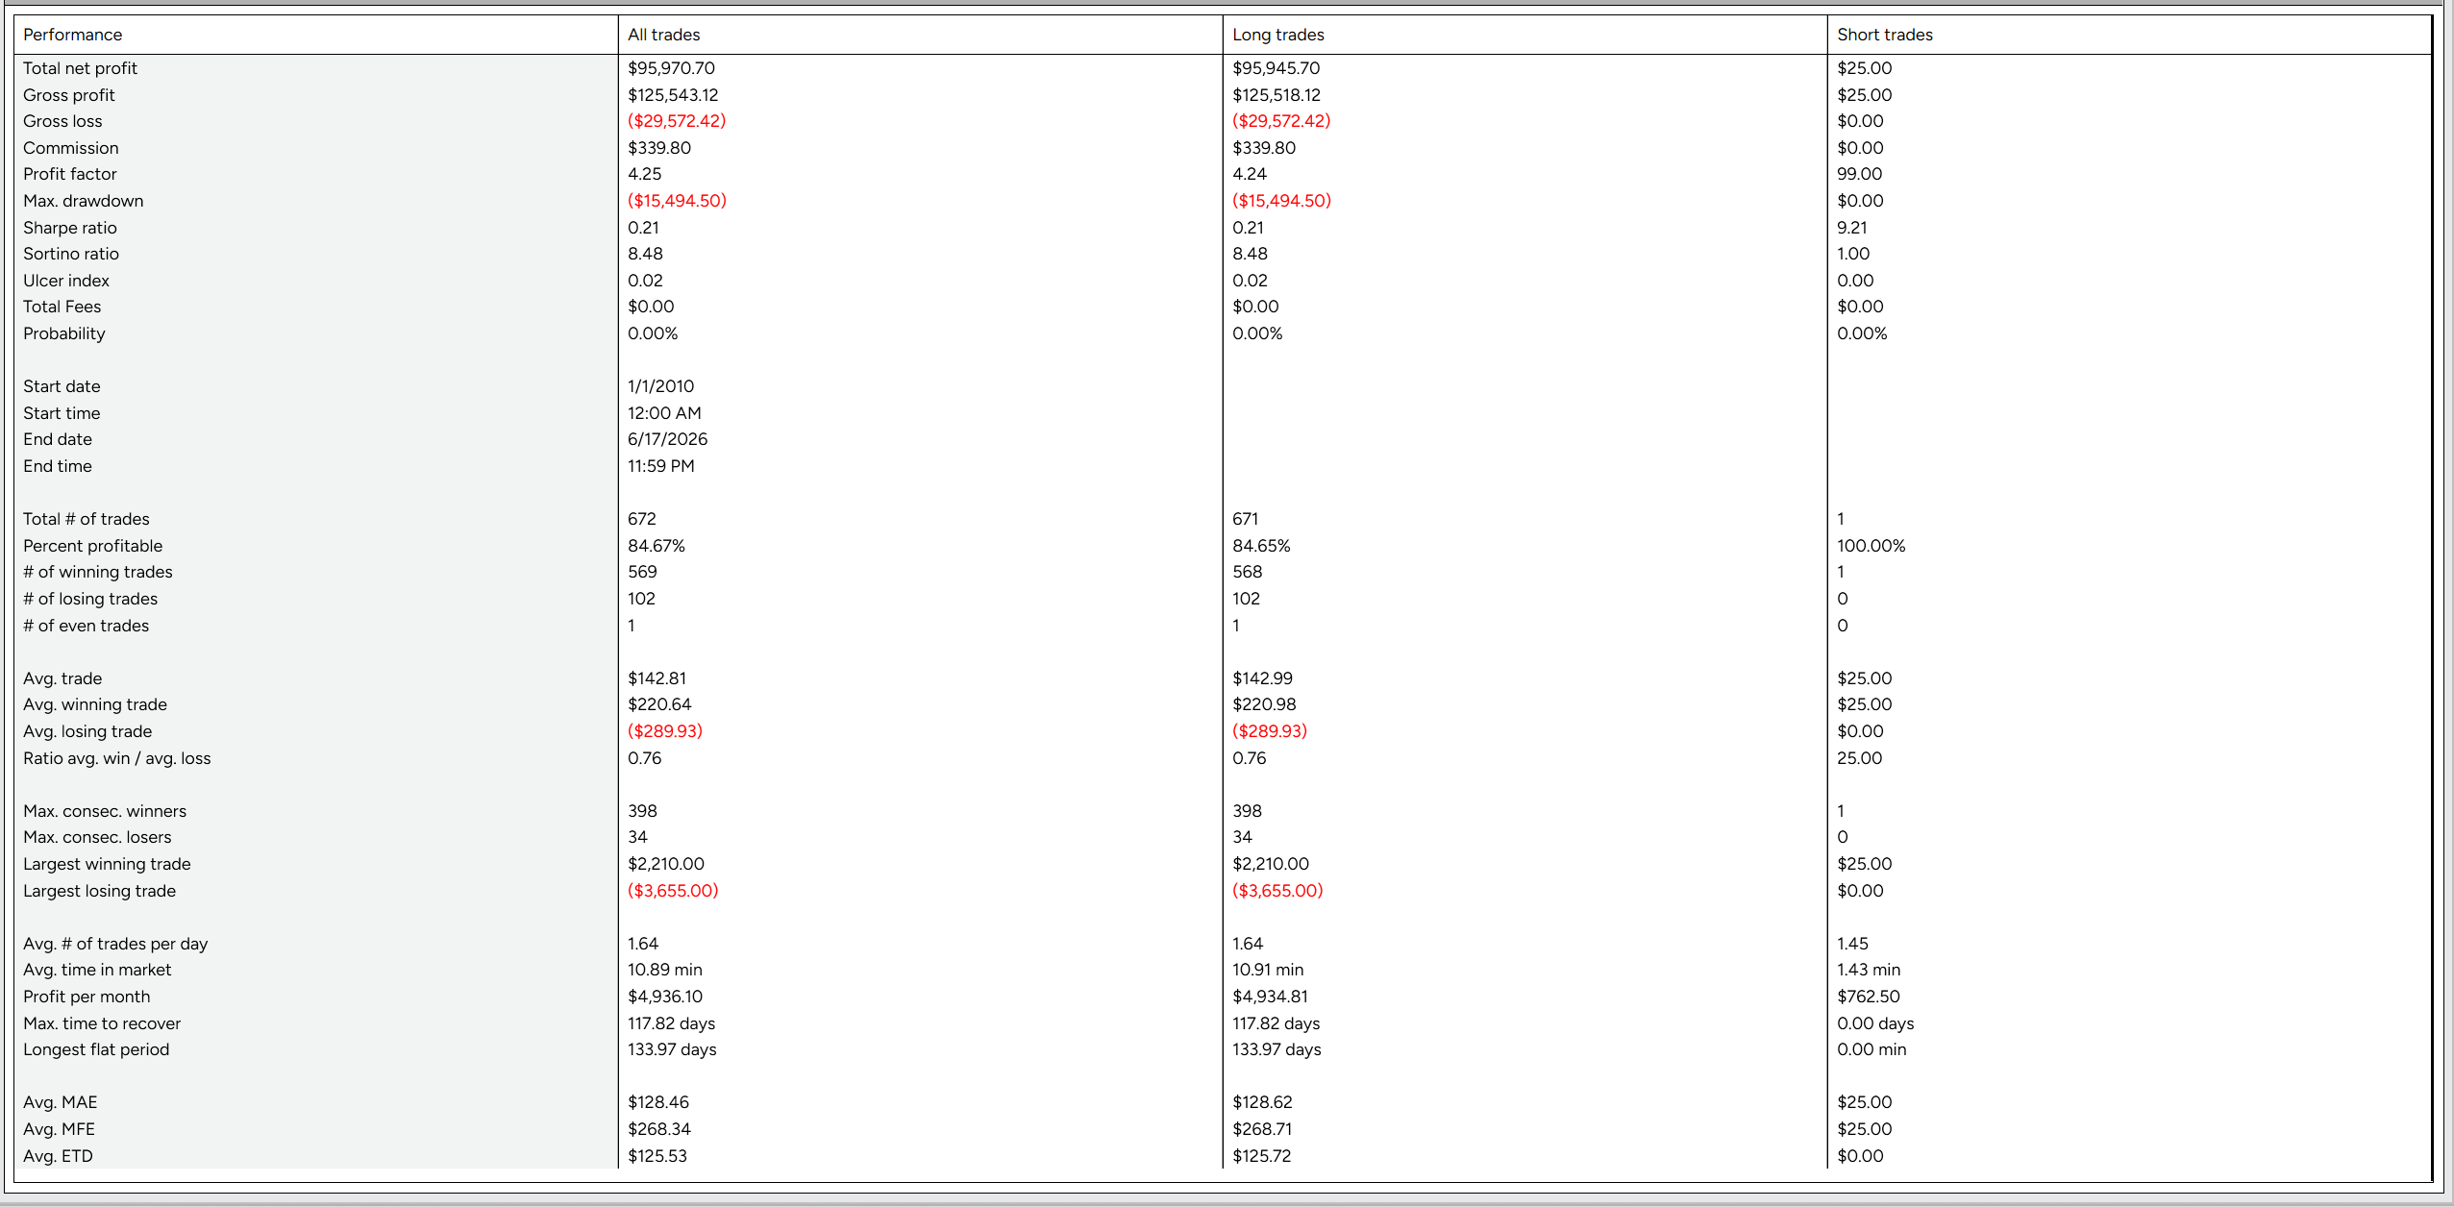Viewport: 2454px width, 1207px height.
Task: Click the Commission row label
Action: (x=71, y=148)
